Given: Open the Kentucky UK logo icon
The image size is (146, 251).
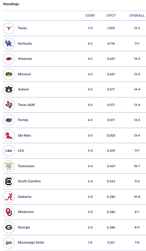Looking at the screenshot, I should [x=9, y=44].
